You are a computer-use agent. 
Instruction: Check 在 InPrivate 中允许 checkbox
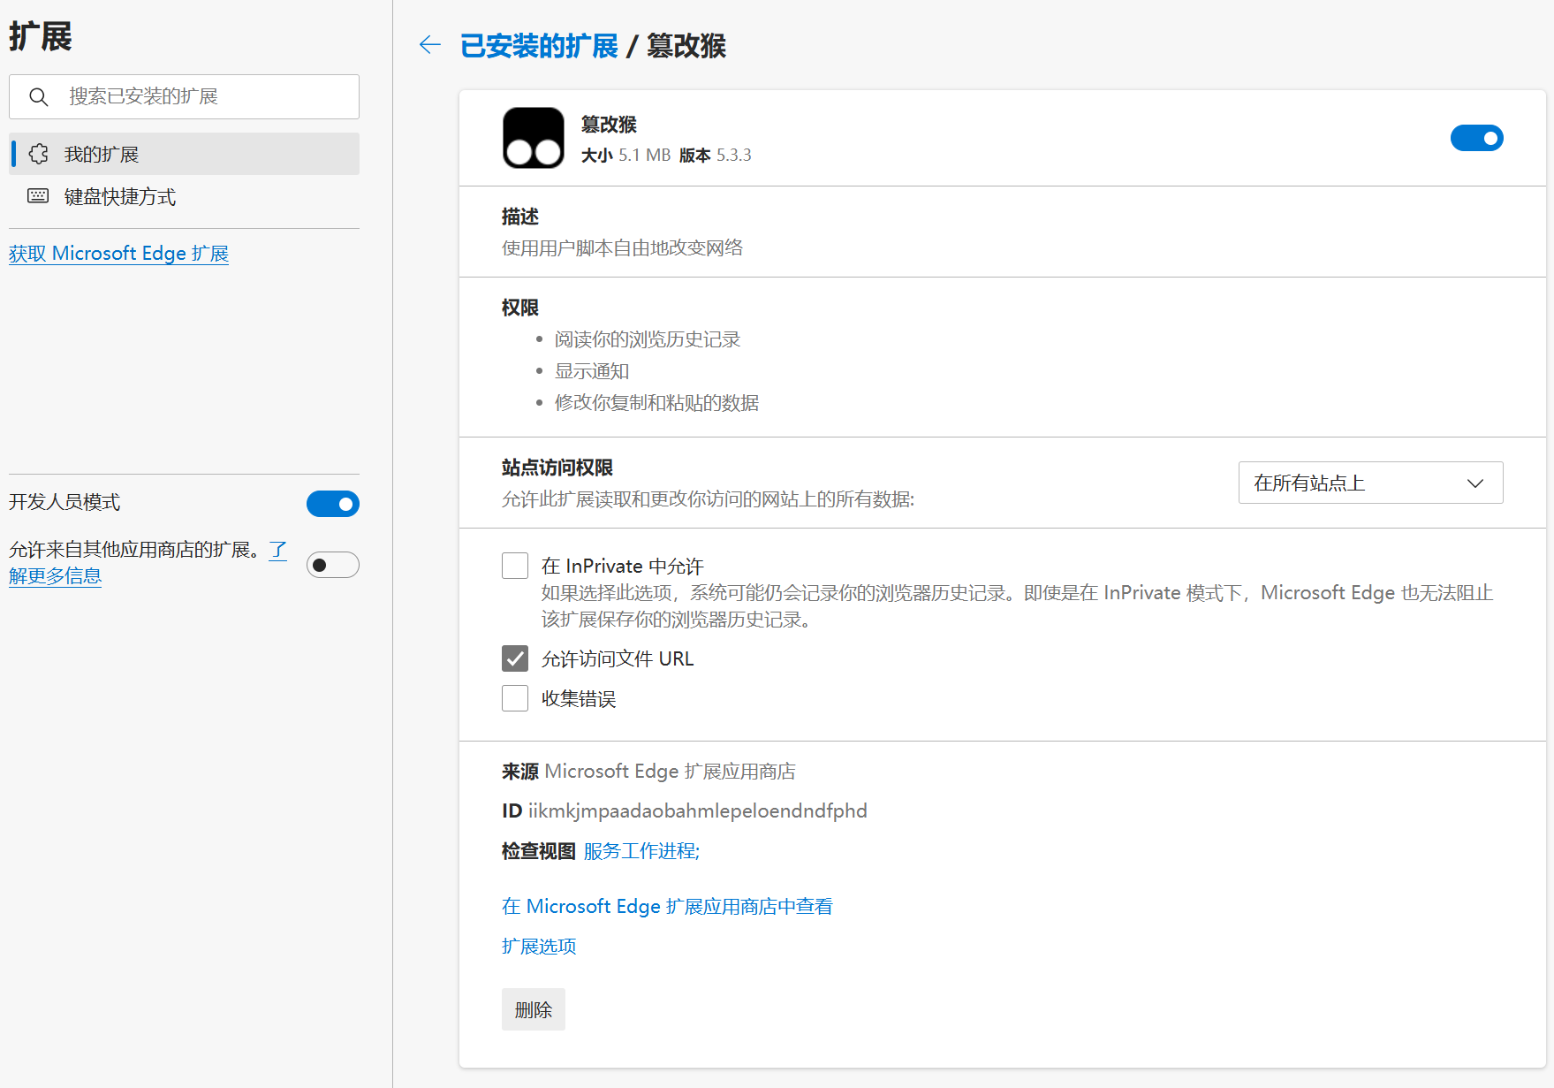(515, 566)
